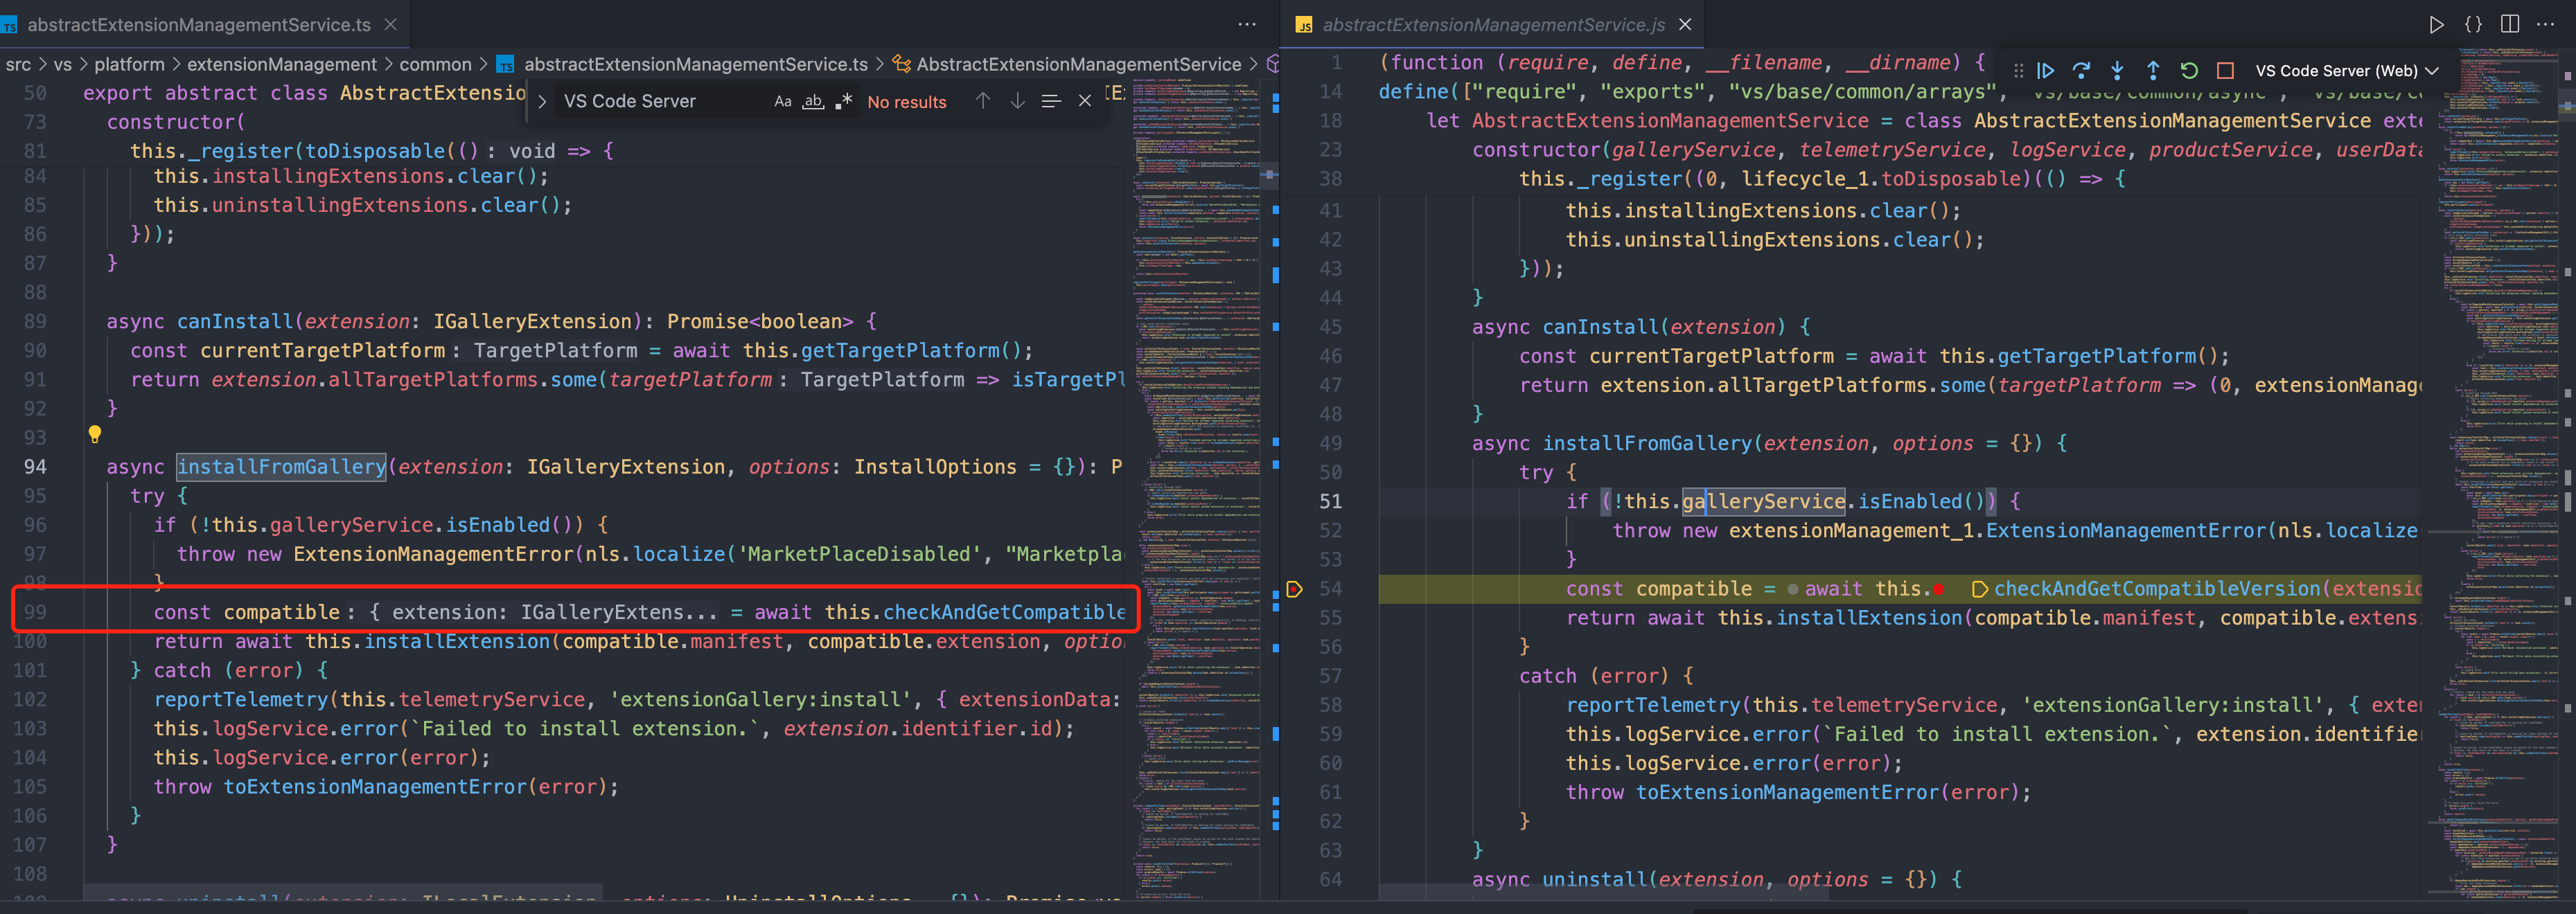Click the Step Out debug icon
This screenshot has height=914, width=2576.
pos(2153,70)
